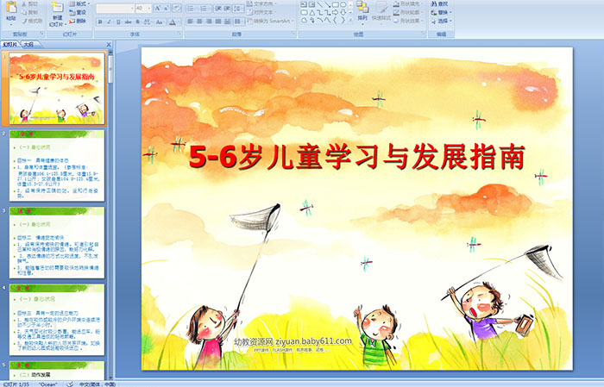Select the Oval shape in gallery
The width and height of the screenshot is (604, 387).
pos(343,4)
